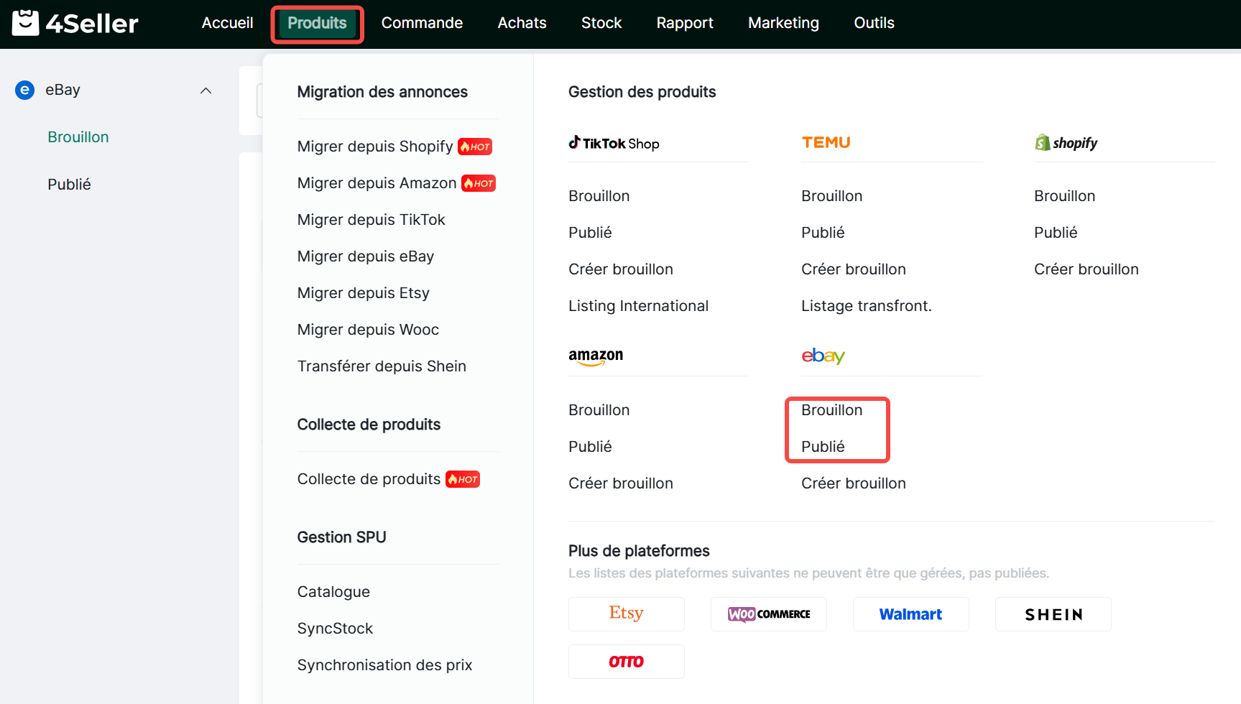
Task: Open Synchronisation des prix
Action: [x=384, y=665]
